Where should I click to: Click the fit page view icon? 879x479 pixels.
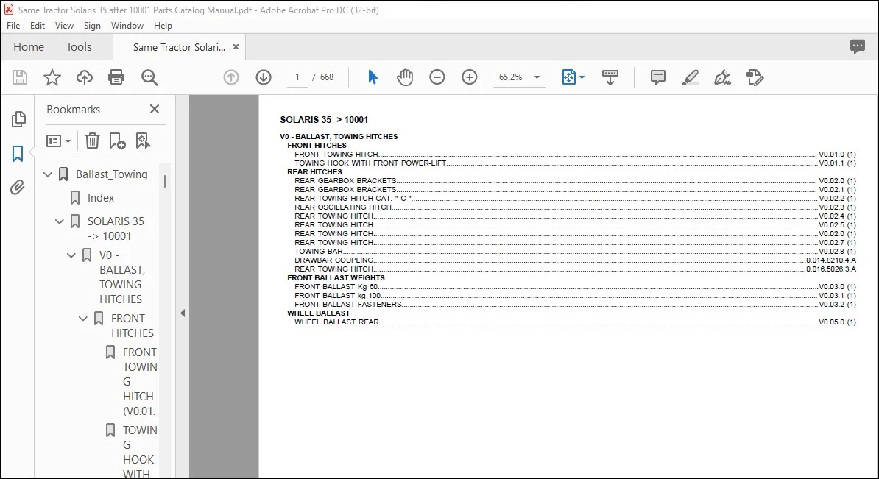tap(568, 77)
